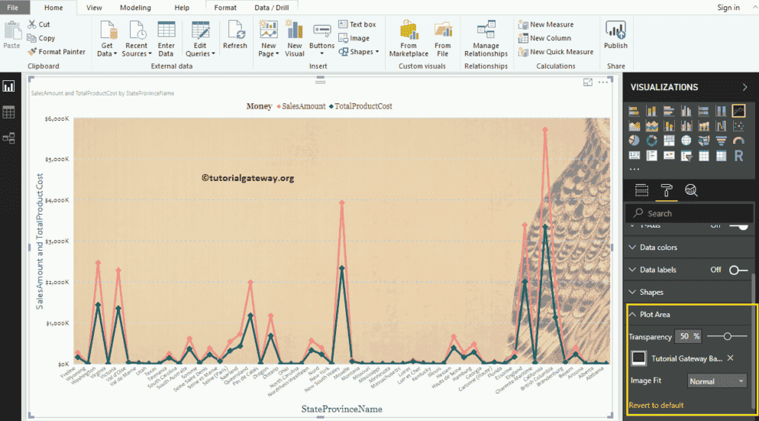
Task: Select the Line chart visual
Action: [738, 111]
